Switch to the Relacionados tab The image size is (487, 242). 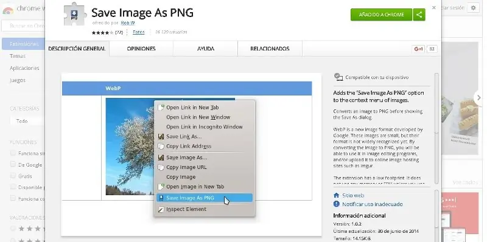[x=270, y=49]
